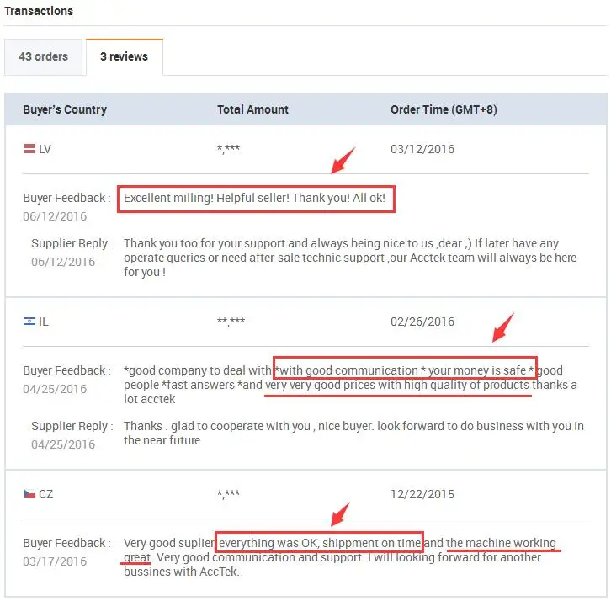Click the supplier reply mentioning Acctek team

coord(349,258)
